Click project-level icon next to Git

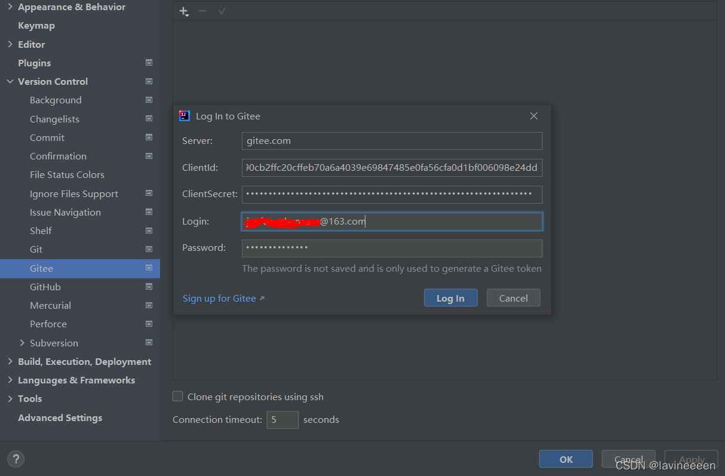tap(149, 249)
